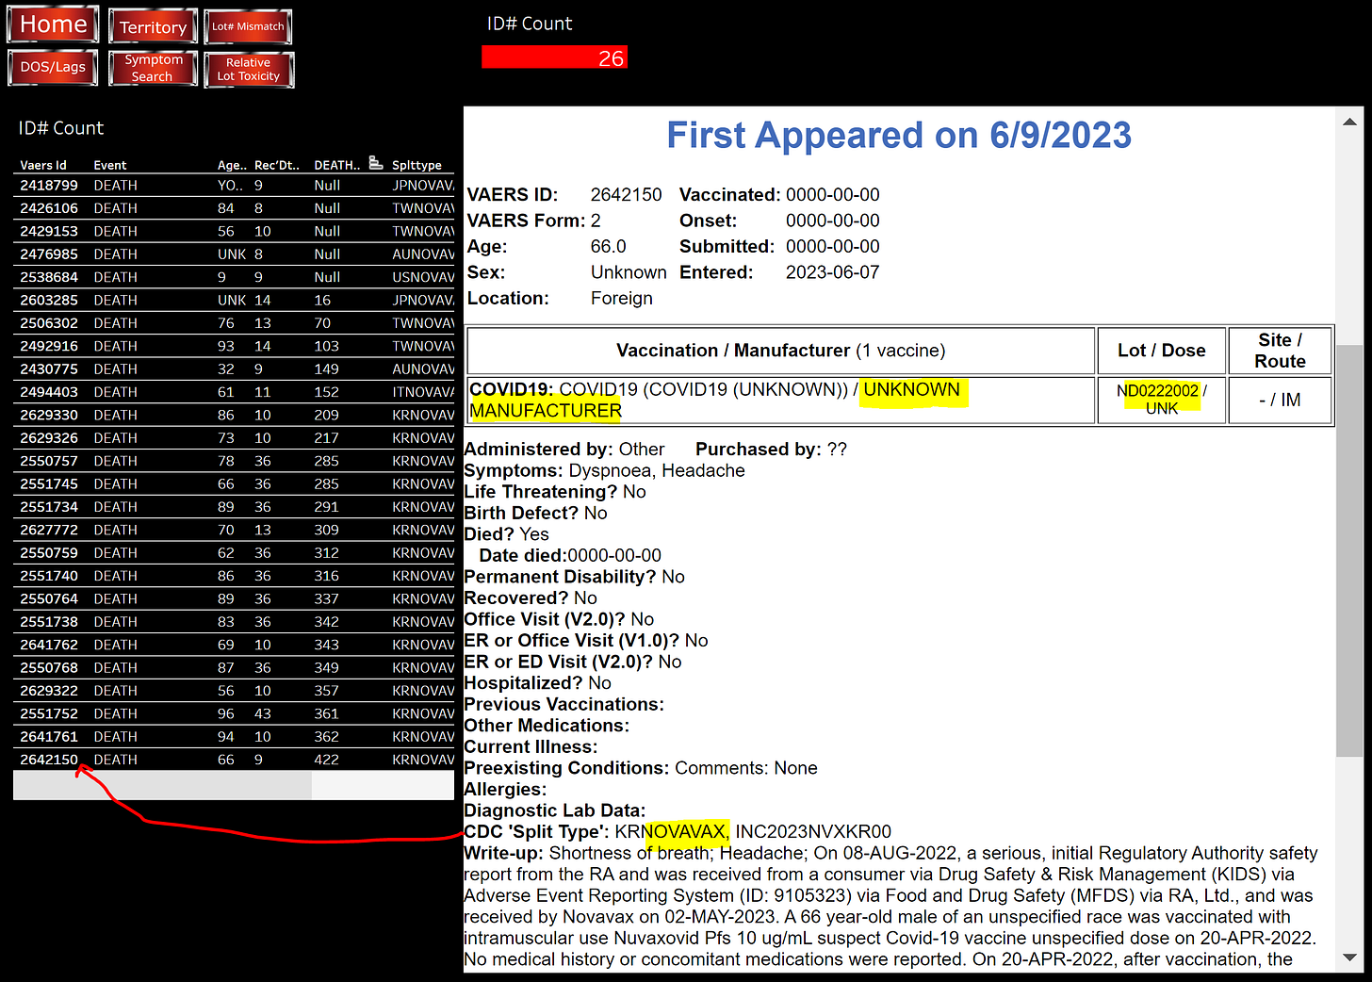Select row with Vaers Id 2429153

pos(234,231)
